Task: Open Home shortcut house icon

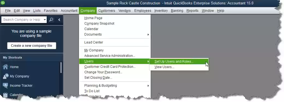Action: 5,67
